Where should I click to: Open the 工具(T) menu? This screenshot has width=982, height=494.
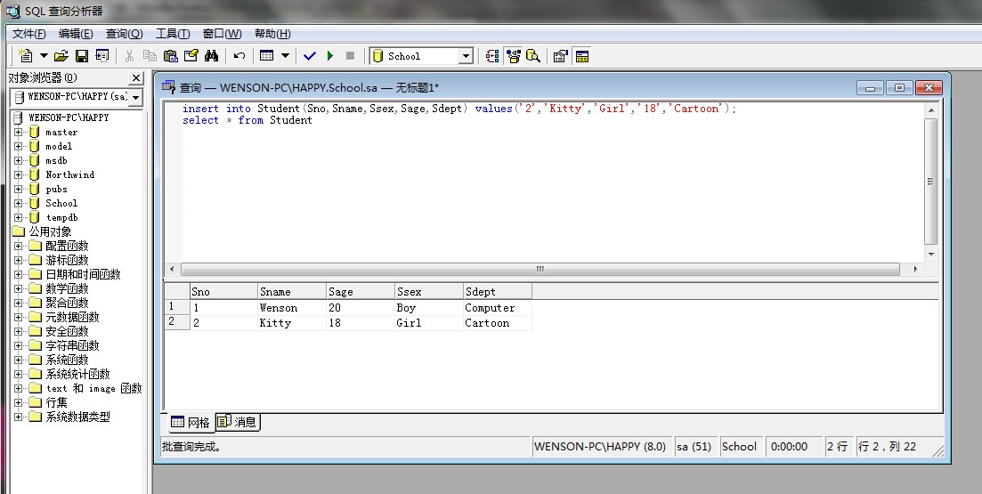pos(173,34)
